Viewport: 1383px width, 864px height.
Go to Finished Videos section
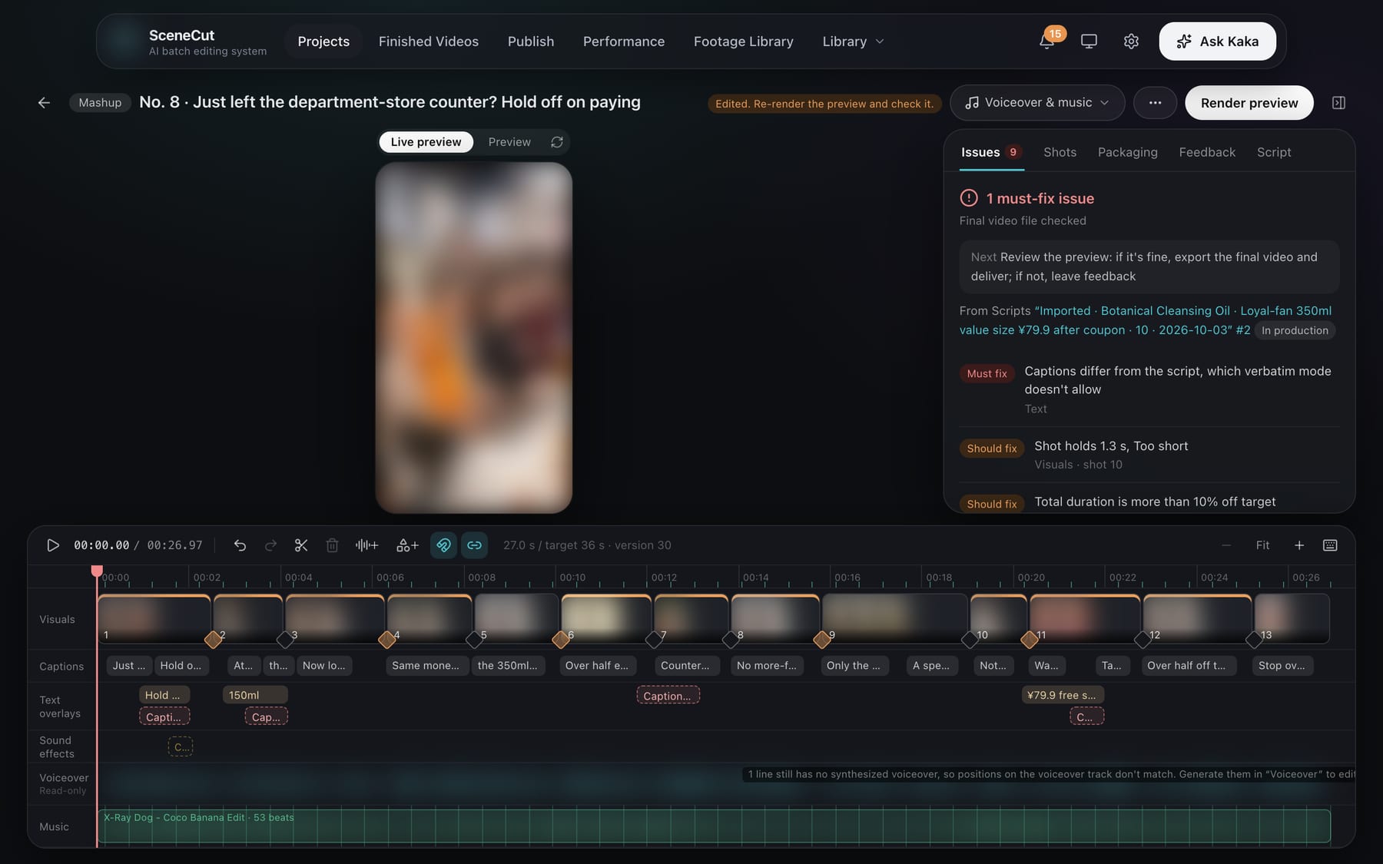pos(428,41)
